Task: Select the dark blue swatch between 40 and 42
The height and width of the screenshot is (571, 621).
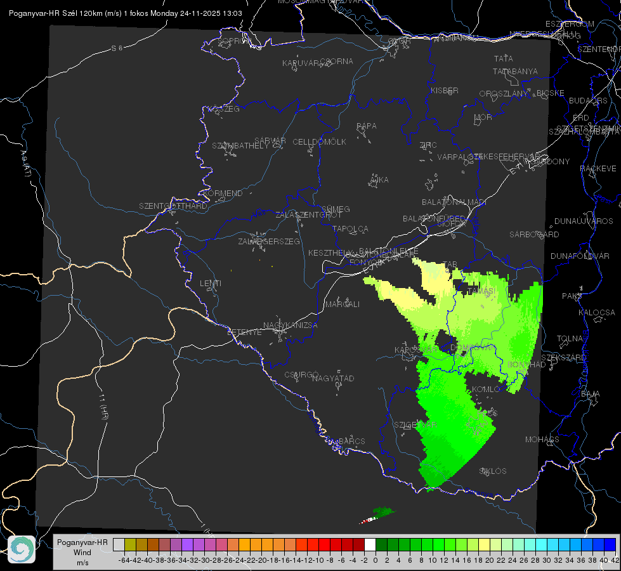Action: pyautogui.click(x=610, y=544)
